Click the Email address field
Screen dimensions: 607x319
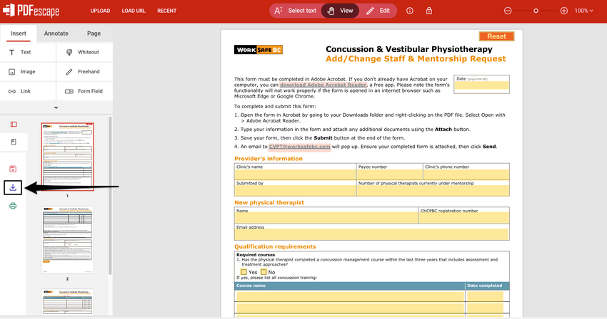click(371, 234)
